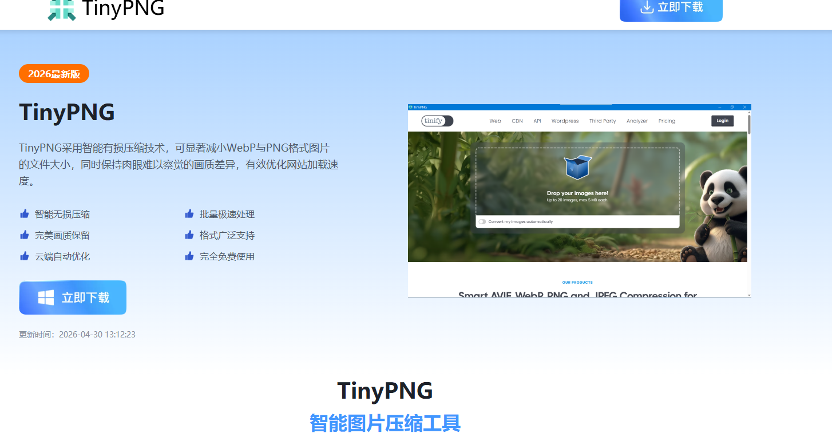
Task: Click the orange 2026最新版 badge
Action: pos(54,74)
